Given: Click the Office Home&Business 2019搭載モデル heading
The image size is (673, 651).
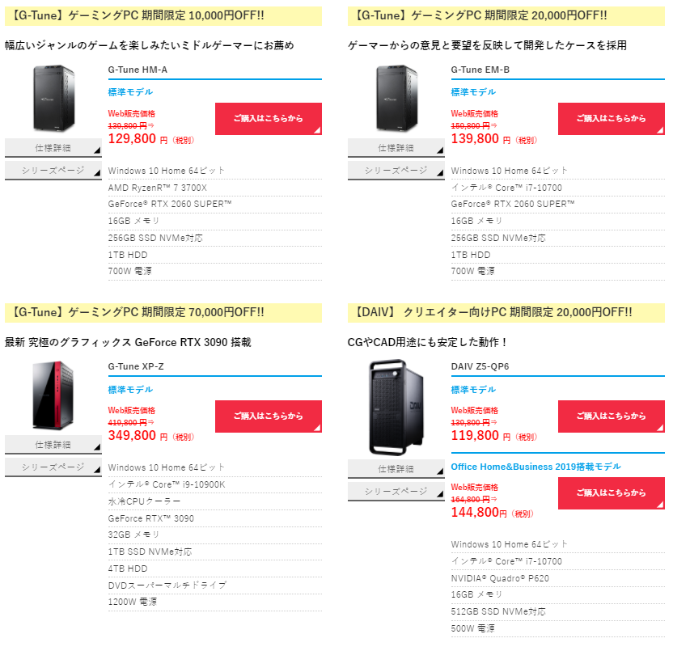Looking at the screenshot, I should point(535,467).
